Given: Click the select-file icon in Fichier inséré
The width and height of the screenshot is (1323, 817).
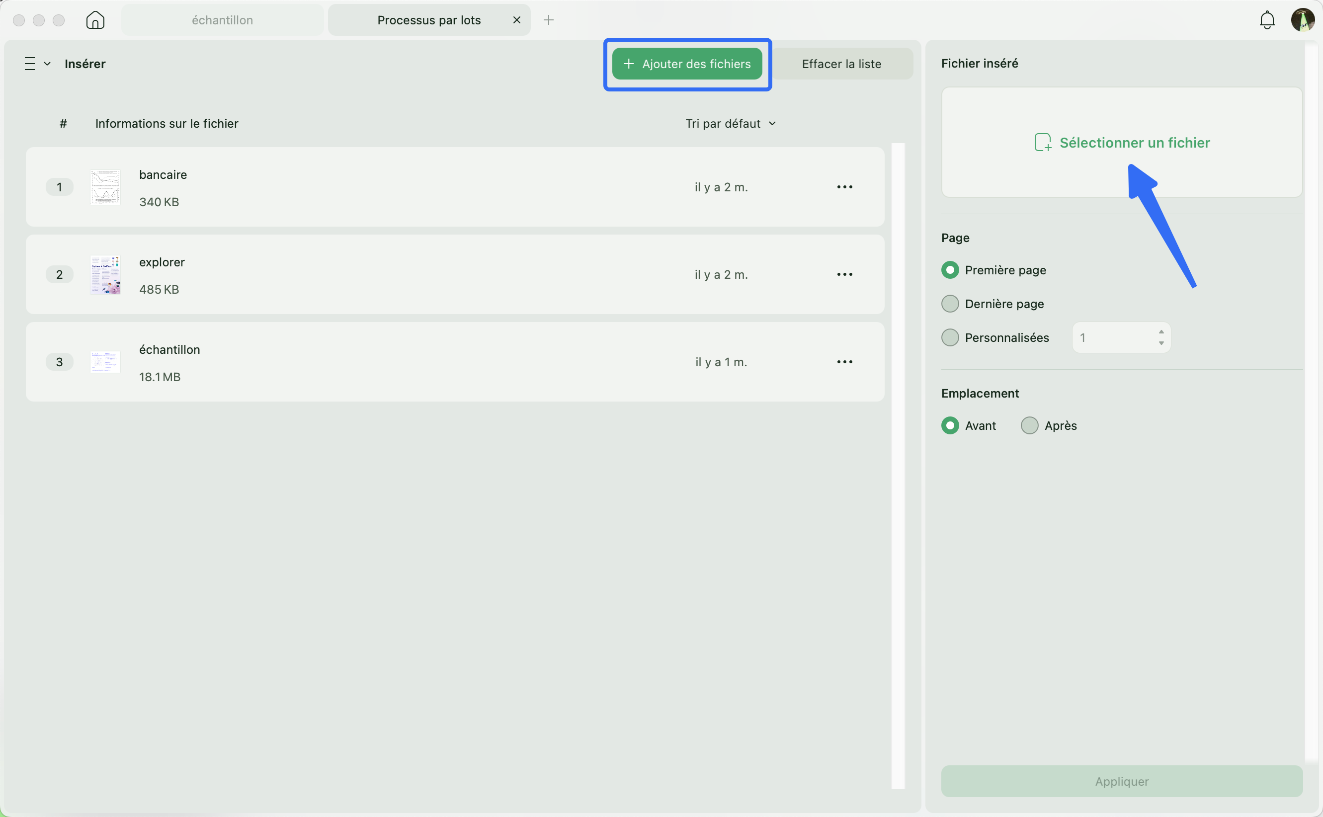Looking at the screenshot, I should (x=1042, y=143).
